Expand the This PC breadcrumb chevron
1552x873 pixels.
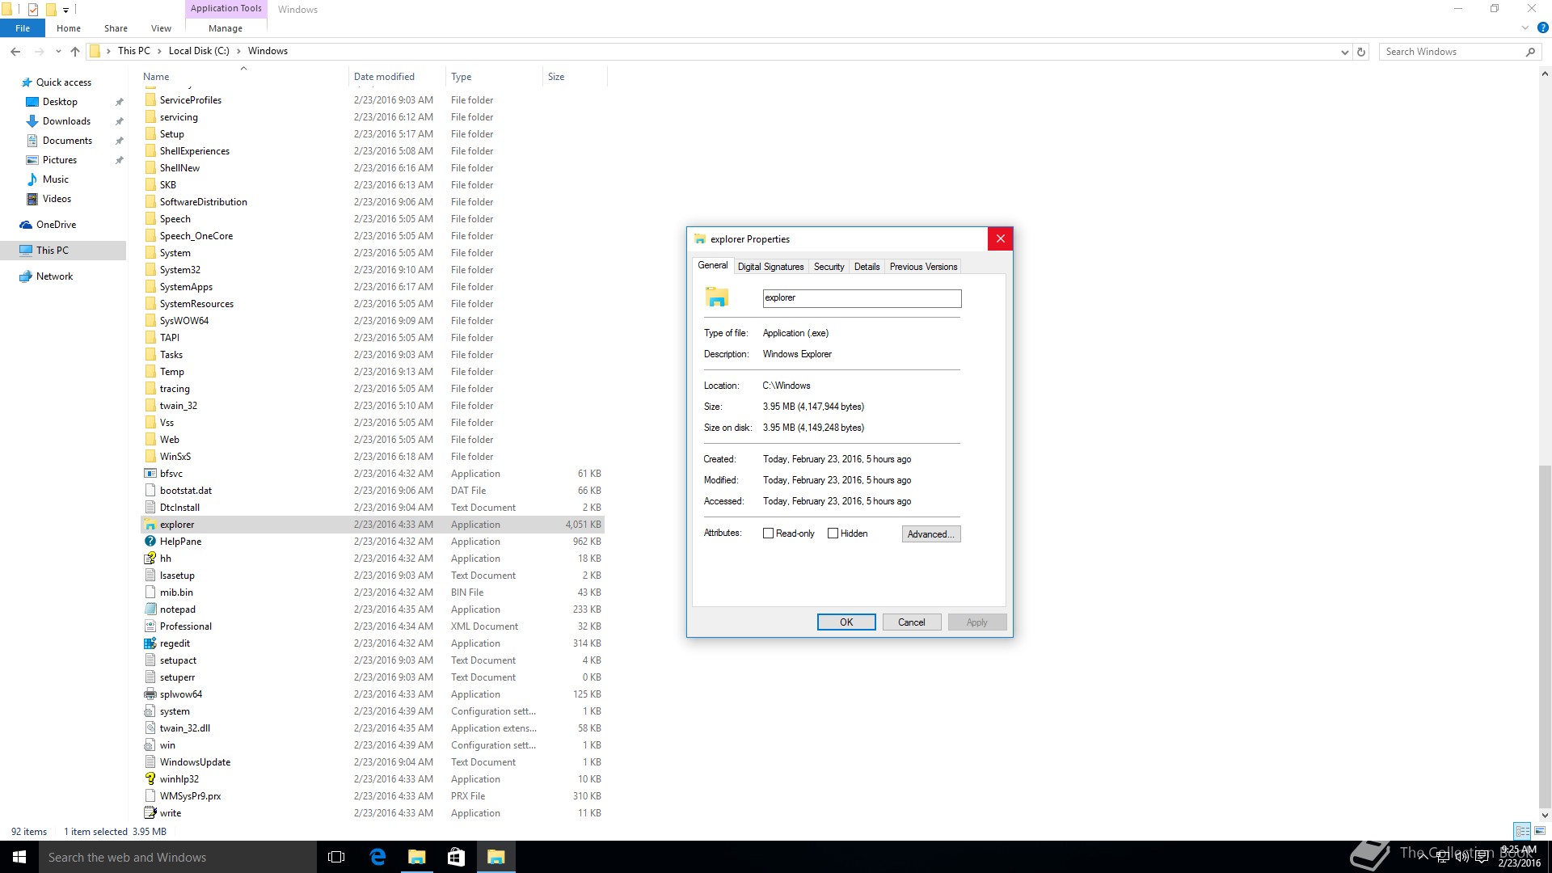pyautogui.click(x=159, y=51)
